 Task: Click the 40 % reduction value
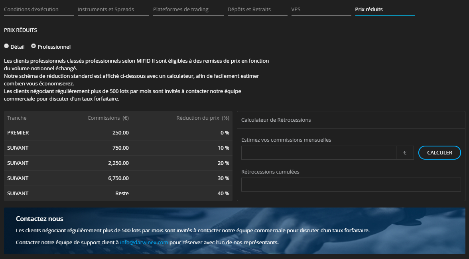(x=223, y=194)
